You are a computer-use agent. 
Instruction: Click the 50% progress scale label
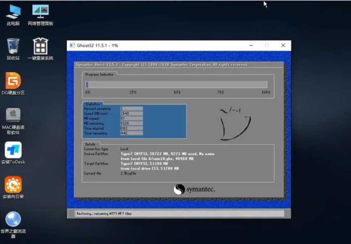click(x=177, y=92)
